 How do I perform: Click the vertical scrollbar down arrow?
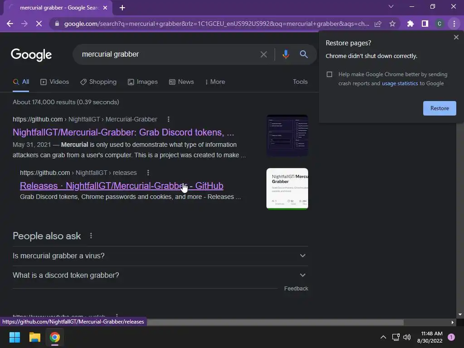[460, 314]
